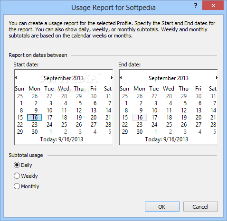Viewport: 227px width, 221px height.
Task: Open the help question mark in title bar
Action: click(x=196, y=6)
